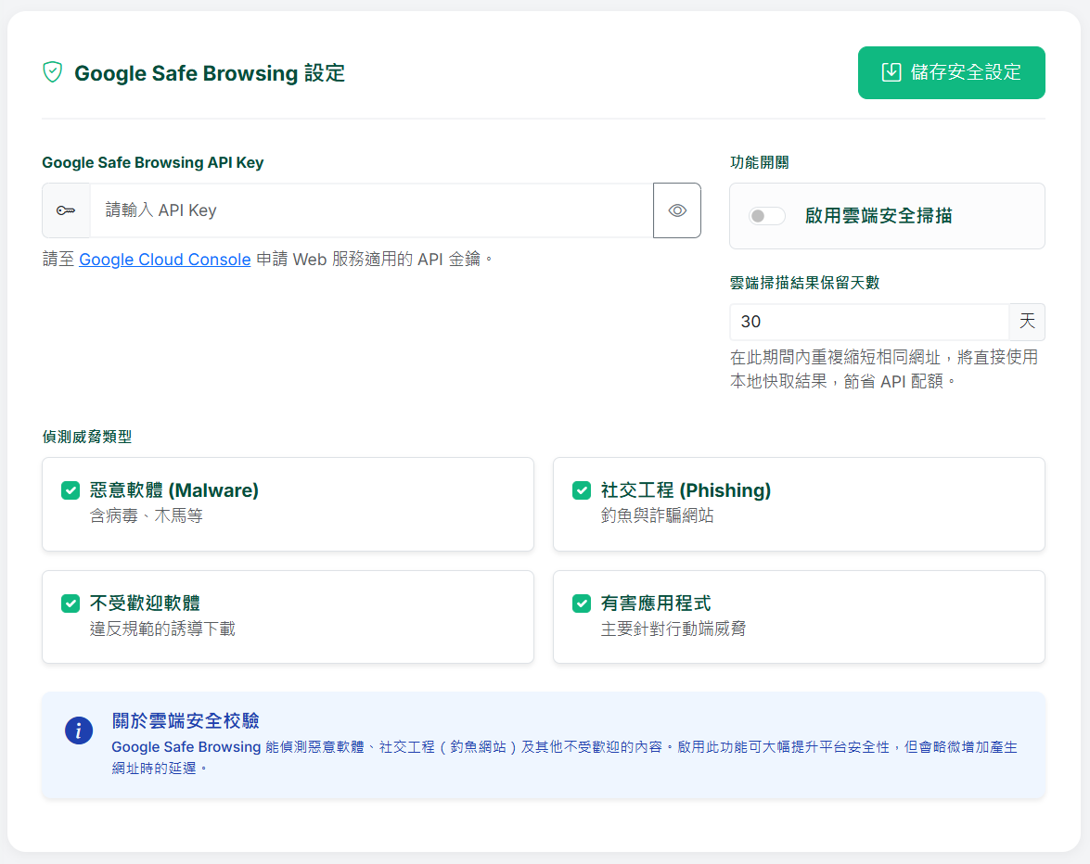
Task: Enable the 啟用雲端安全掃描 toggle switch
Action: click(767, 216)
